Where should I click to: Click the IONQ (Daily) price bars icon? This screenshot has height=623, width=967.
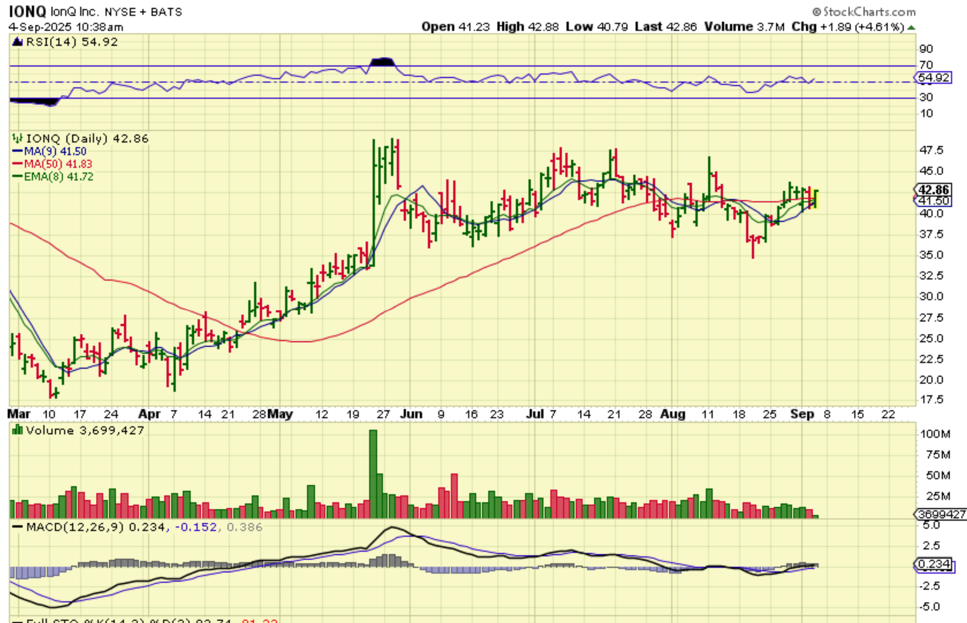click(x=17, y=139)
